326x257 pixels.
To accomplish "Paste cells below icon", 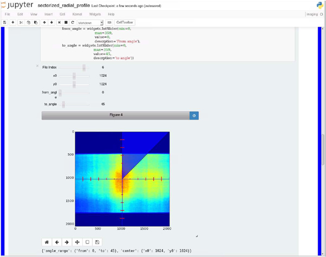I will click(x=36, y=22).
